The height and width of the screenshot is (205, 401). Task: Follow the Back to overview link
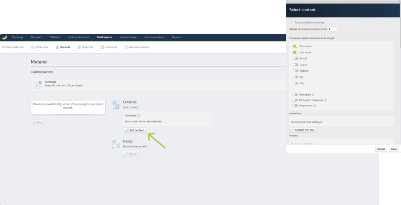[42, 72]
